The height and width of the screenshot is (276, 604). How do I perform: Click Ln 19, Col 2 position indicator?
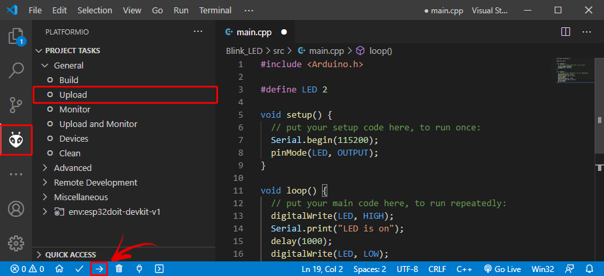tap(322, 269)
